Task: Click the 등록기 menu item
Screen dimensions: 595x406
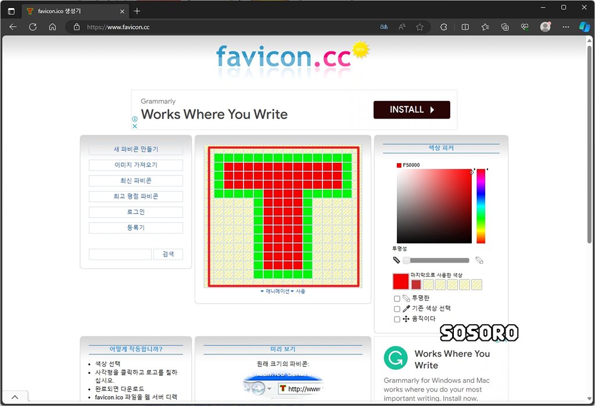Action: point(136,228)
